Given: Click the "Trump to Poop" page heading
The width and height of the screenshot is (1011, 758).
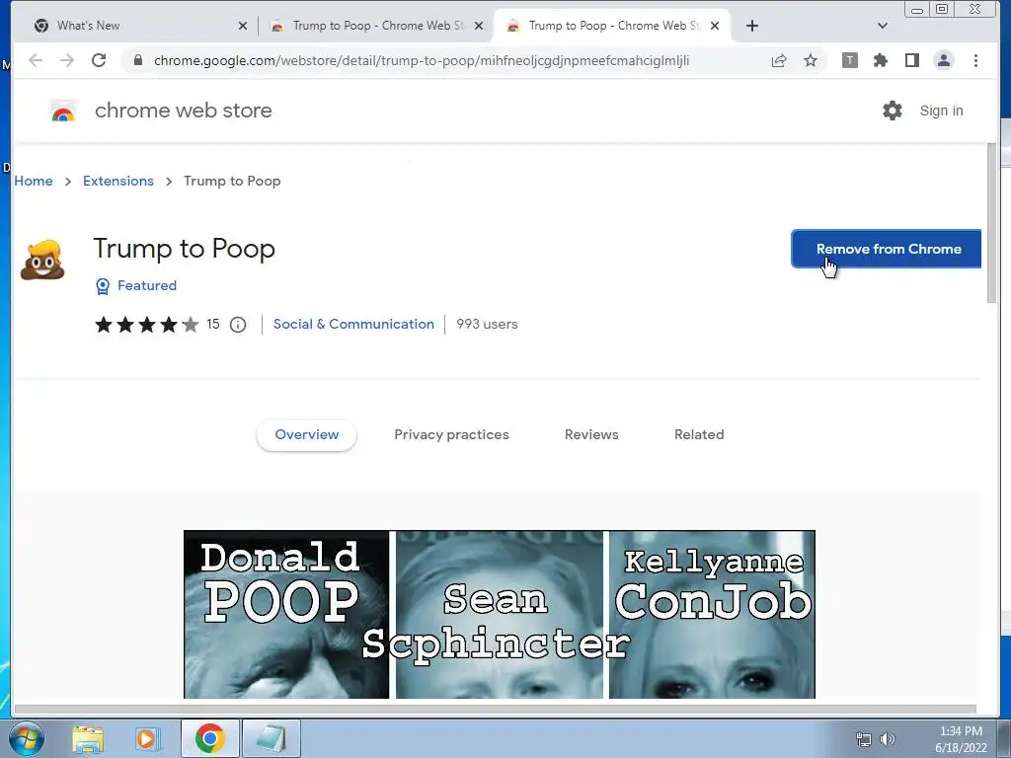Looking at the screenshot, I should click(x=185, y=249).
